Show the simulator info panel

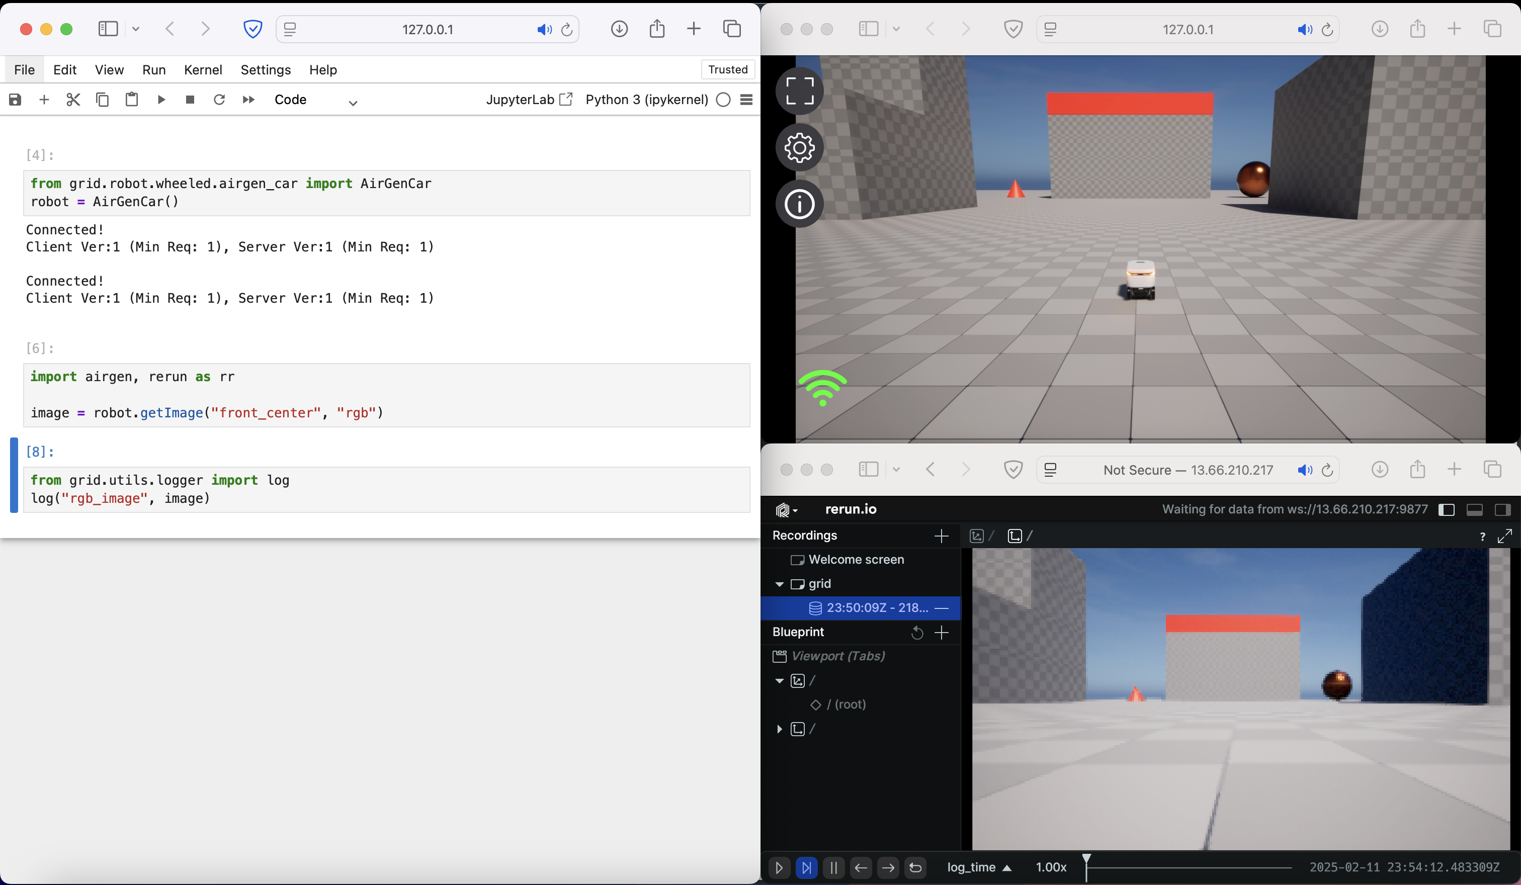tap(799, 204)
